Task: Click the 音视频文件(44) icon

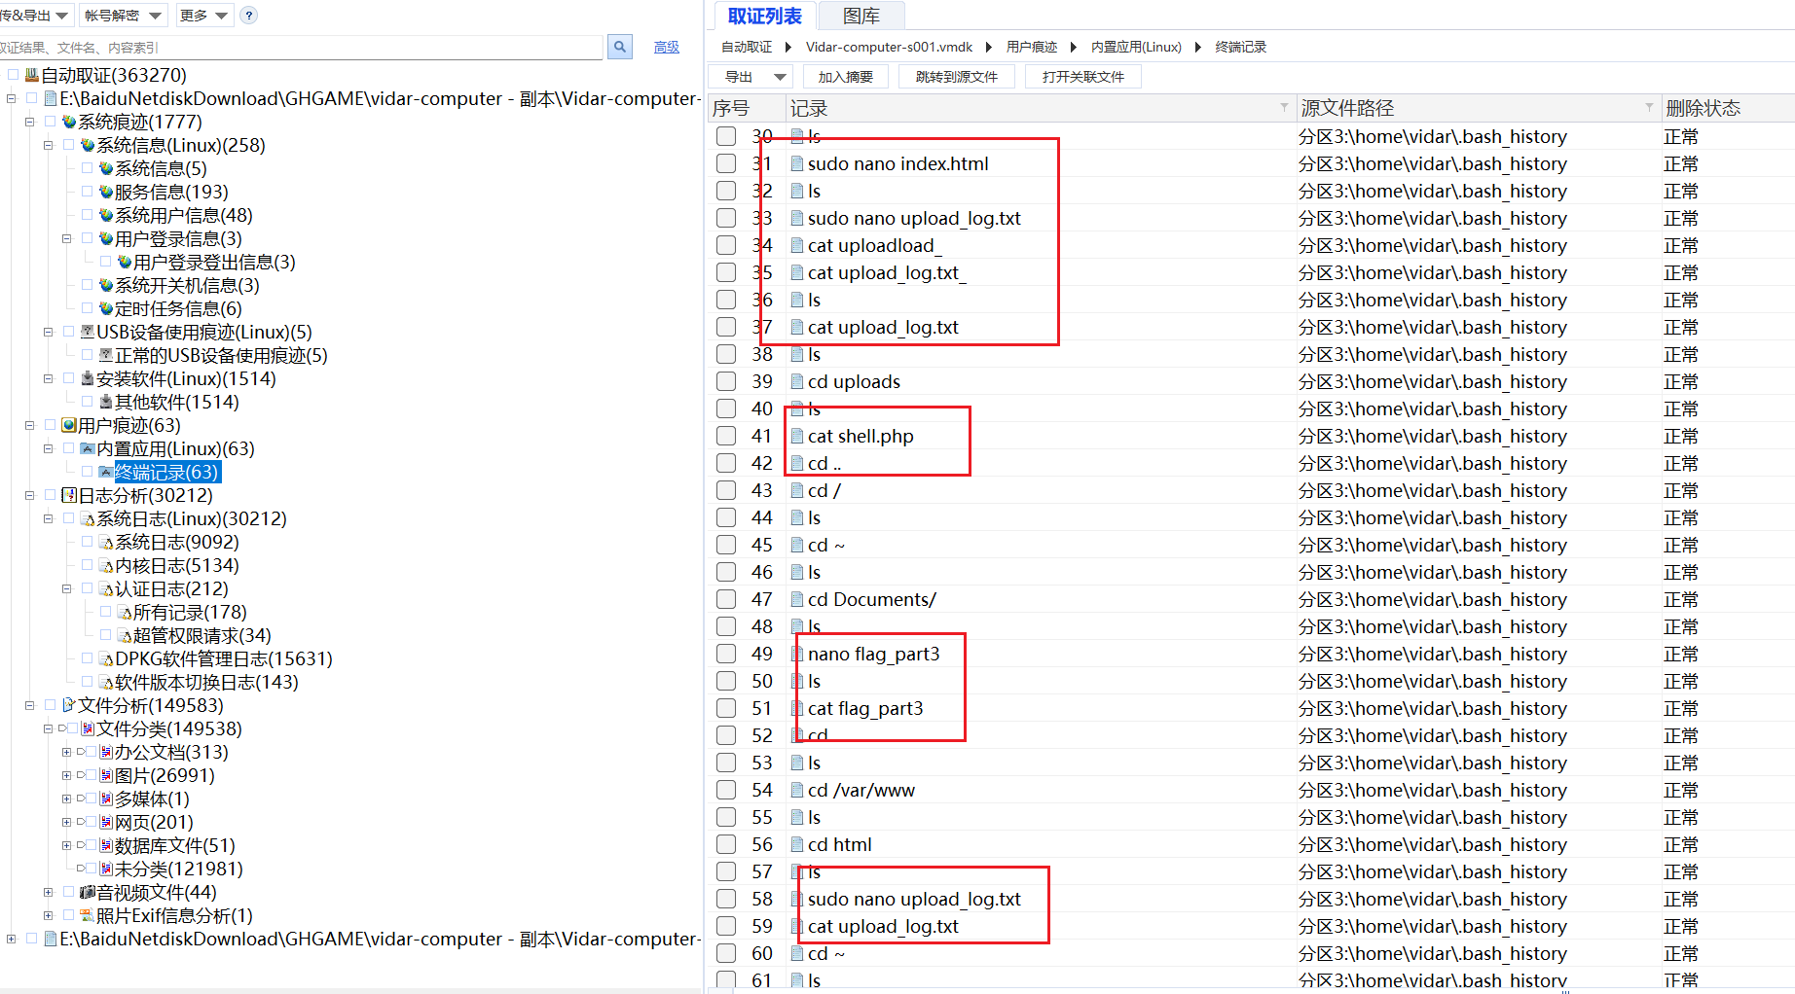Action: pos(88,892)
